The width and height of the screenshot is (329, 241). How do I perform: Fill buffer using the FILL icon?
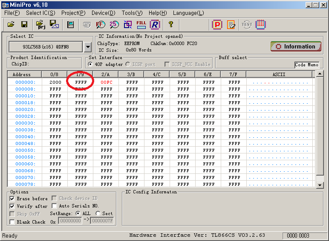point(141,25)
